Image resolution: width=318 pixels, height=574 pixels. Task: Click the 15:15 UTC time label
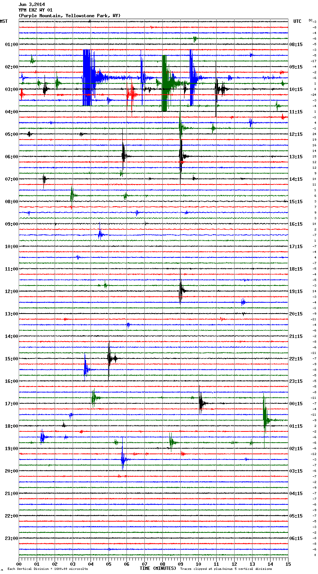(296, 202)
